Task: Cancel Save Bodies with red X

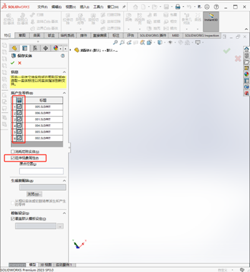Action: 19,63
